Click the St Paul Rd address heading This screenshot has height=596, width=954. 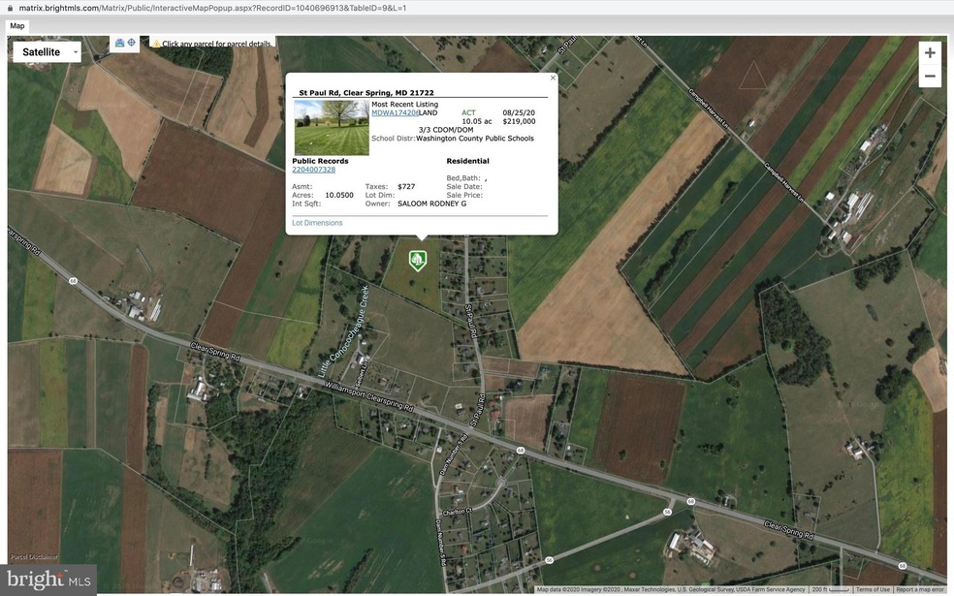coord(366,93)
